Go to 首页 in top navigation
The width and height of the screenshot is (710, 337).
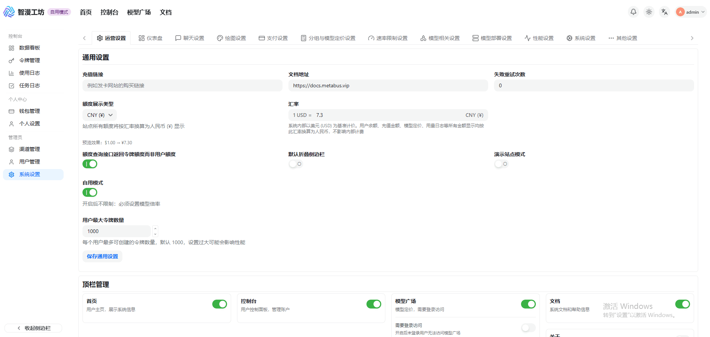pyautogui.click(x=86, y=12)
